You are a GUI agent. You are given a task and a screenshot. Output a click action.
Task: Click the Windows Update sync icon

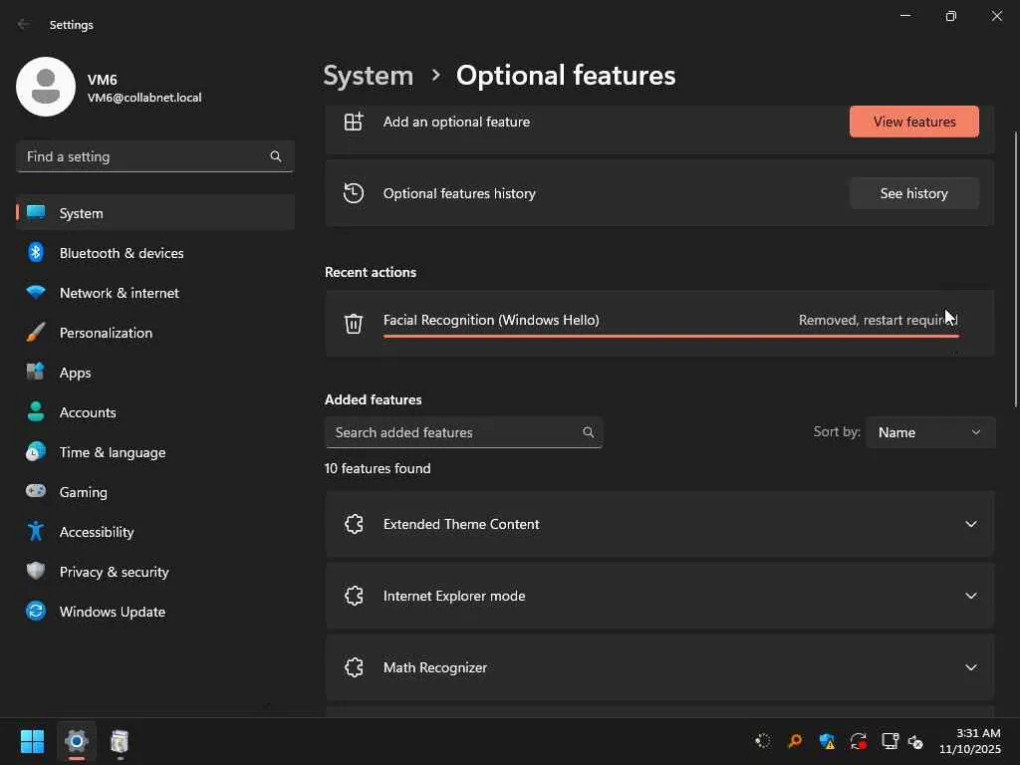tap(36, 612)
